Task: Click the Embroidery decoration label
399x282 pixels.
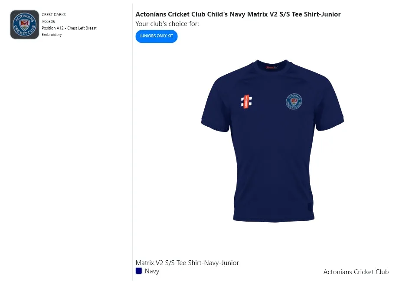Action: pyautogui.click(x=52, y=35)
